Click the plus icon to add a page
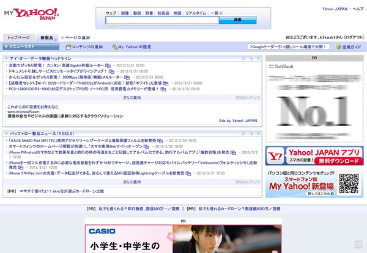The width and height of the screenshot is (367, 253). 62,38
